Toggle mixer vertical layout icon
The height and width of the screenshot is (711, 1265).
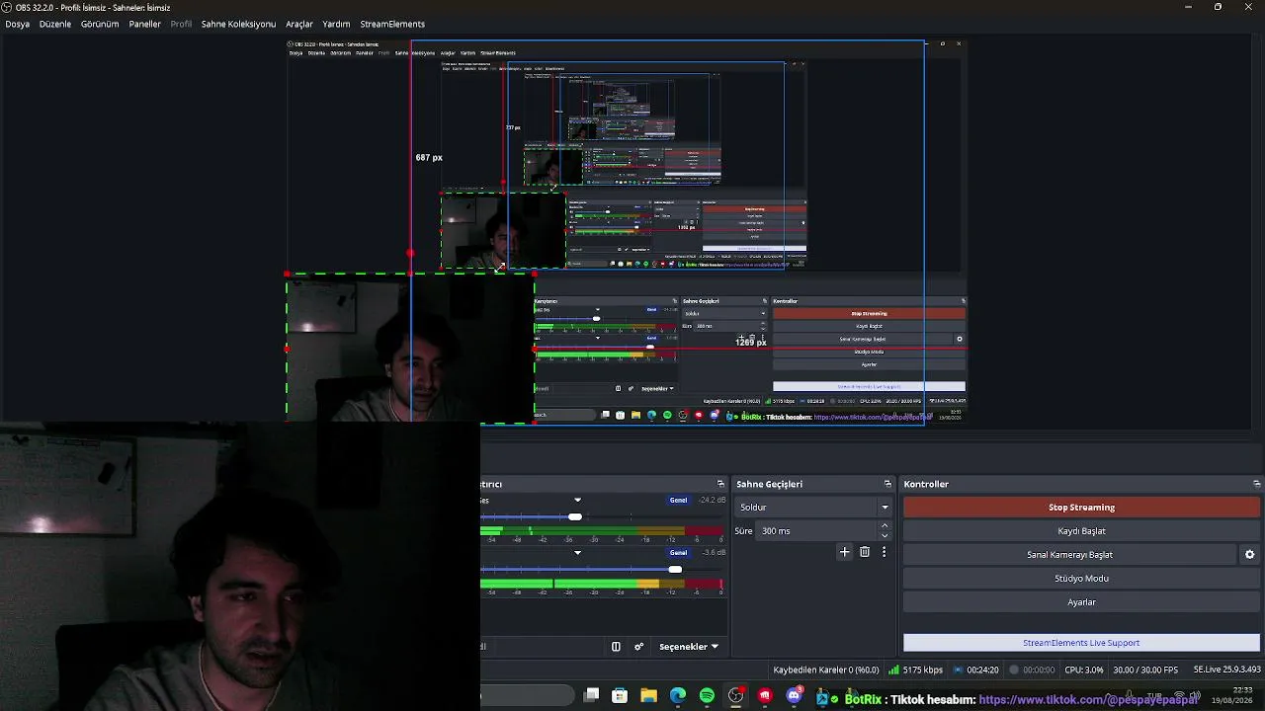(616, 647)
